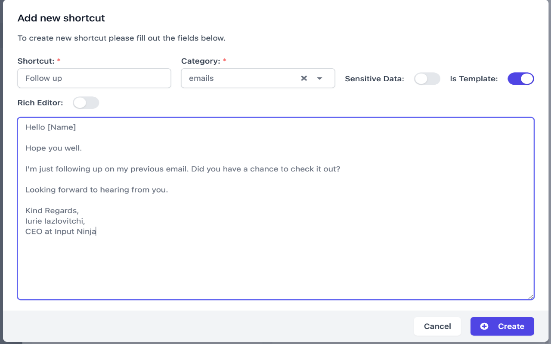
Task: Enable the Sensitive Data switch
Action: click(427, 79)
